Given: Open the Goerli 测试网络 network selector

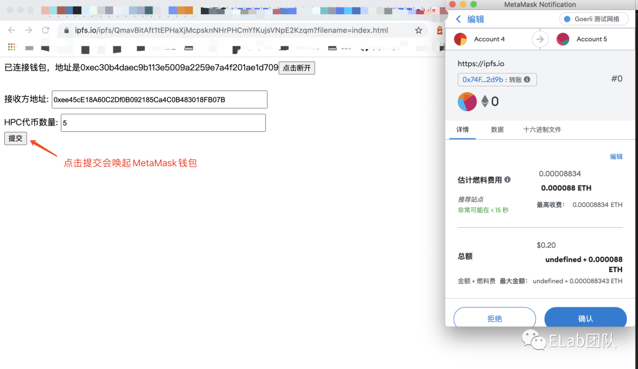Looking at the screenshot, I should [594, 19].
